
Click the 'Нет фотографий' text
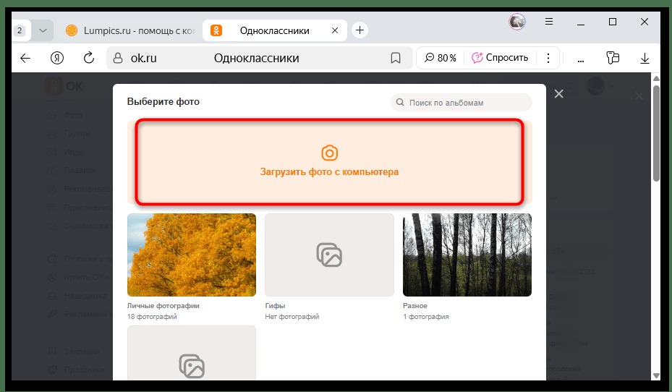292,317
